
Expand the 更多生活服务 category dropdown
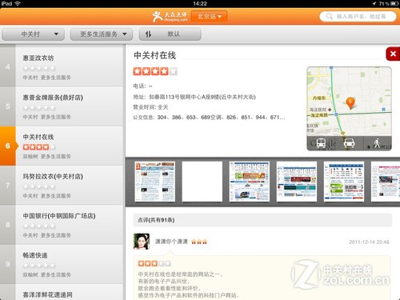tap(102, 34)
